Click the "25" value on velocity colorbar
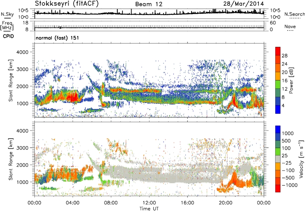The height and width of the screenshot is (211, 305). click(284, 156)
